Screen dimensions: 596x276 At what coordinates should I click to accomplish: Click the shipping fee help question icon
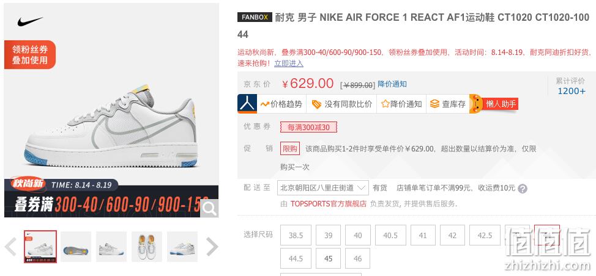[523, 189]
